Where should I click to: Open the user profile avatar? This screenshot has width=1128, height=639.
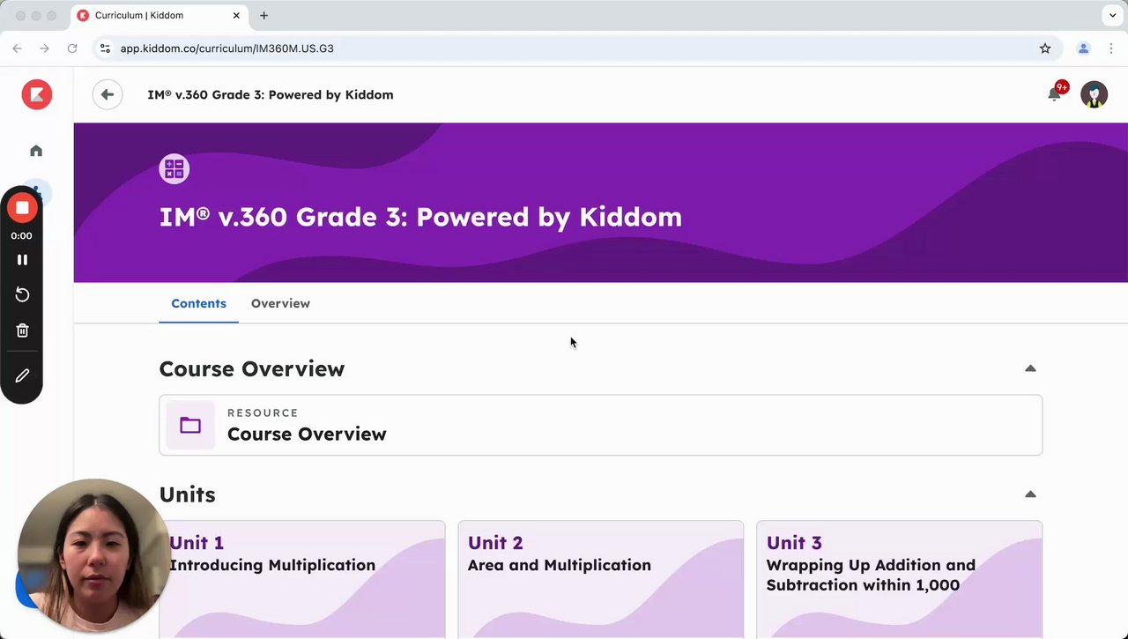1095,94
